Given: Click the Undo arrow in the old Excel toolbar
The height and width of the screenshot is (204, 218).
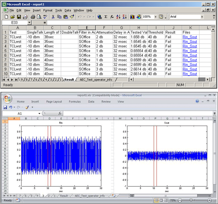Looking at the screenshot, I should click(x=80, y=17).
